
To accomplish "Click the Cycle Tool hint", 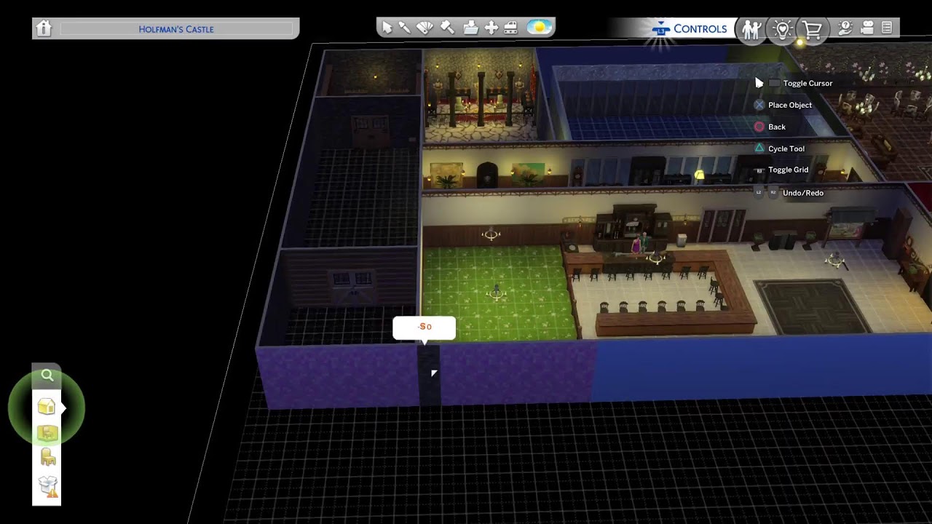I will tap(779, 148).
